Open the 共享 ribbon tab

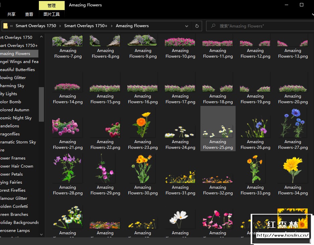(11, 14)
